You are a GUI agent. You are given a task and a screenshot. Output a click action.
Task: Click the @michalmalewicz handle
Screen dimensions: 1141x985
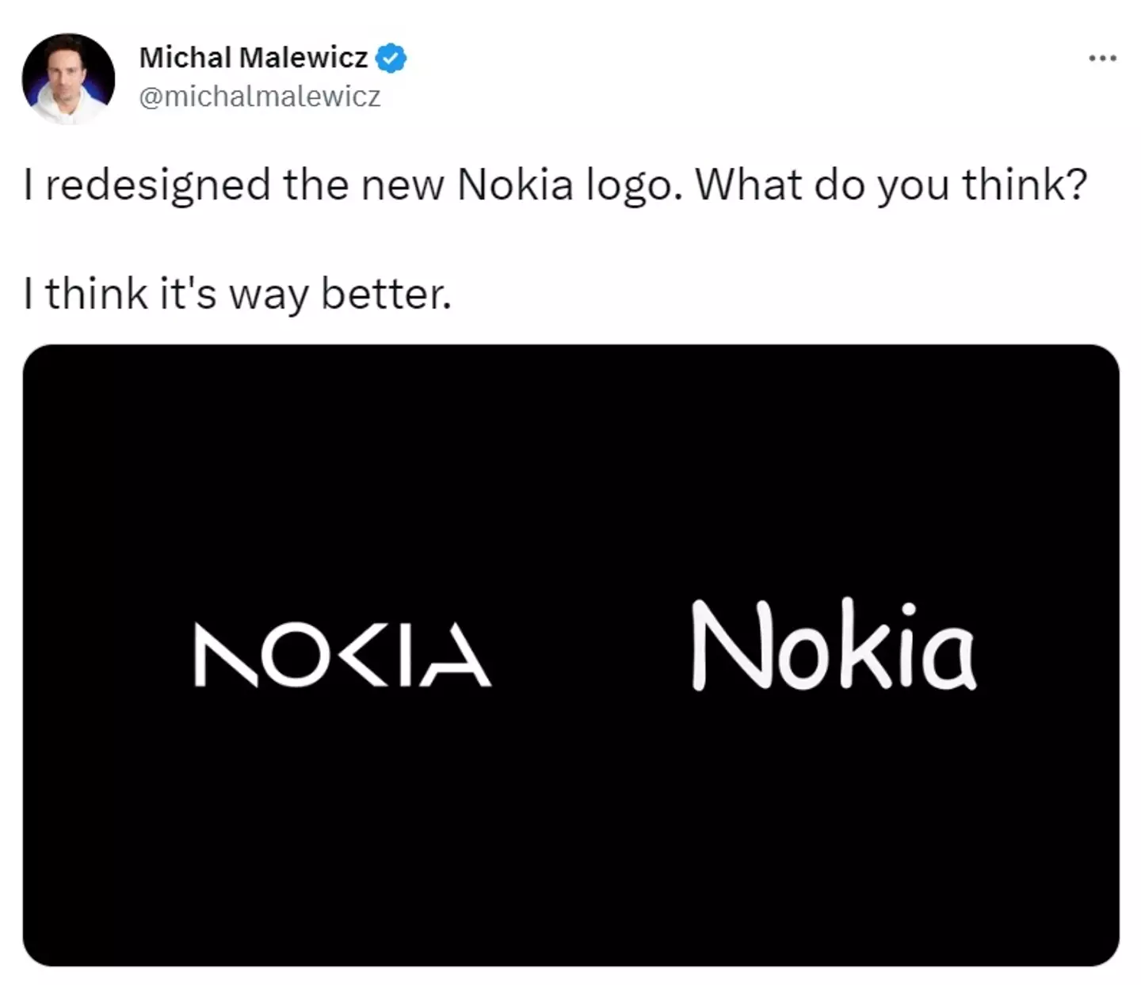(x=260, y=97)
